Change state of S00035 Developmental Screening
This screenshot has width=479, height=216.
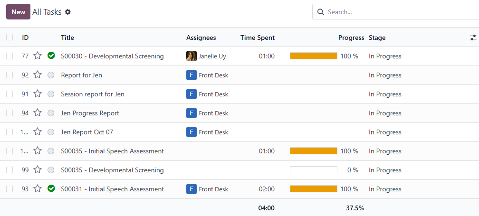tap(51, 170)
